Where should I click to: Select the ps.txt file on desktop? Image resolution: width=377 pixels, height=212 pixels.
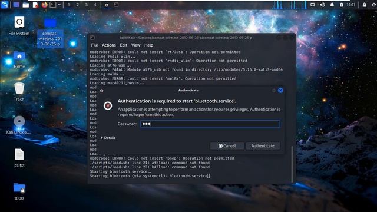pos(19,158)
